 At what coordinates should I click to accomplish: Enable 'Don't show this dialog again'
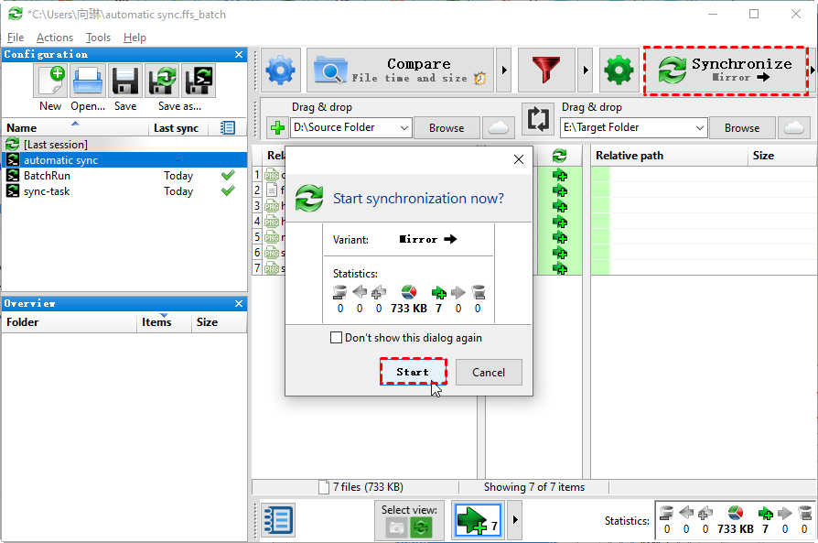(x=337, y=338)
